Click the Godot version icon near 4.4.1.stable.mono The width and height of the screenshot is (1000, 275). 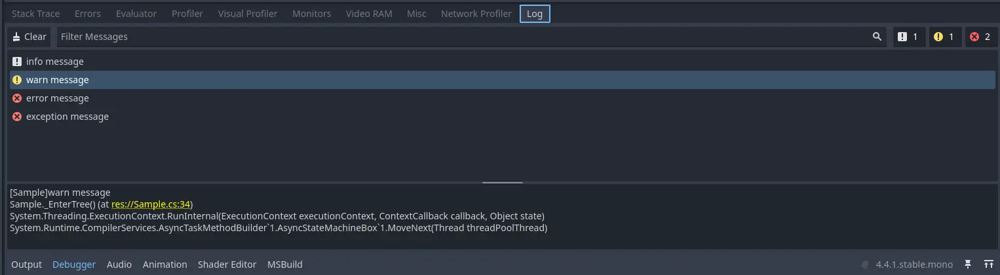coord(866,265)
